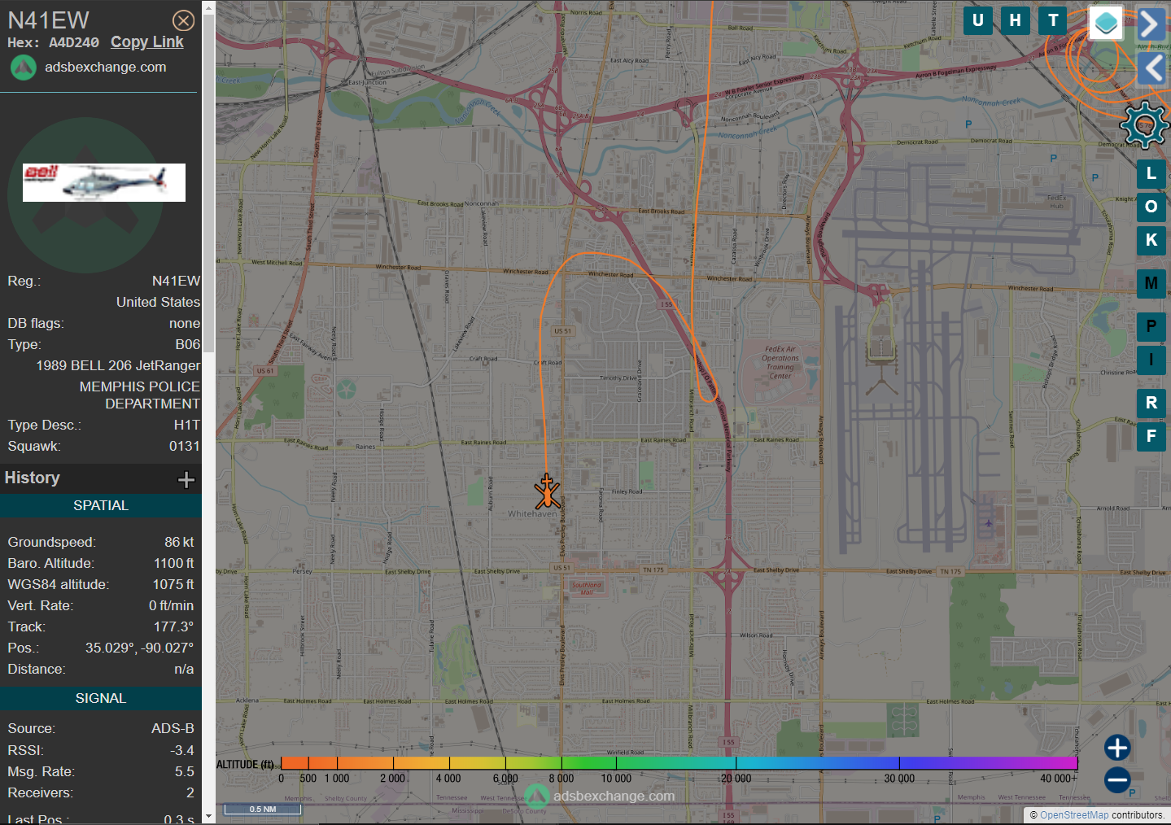Screen dimensions: 1171x825
Task: Expand the History section with plus icon
Action: [x=186, y=479]
